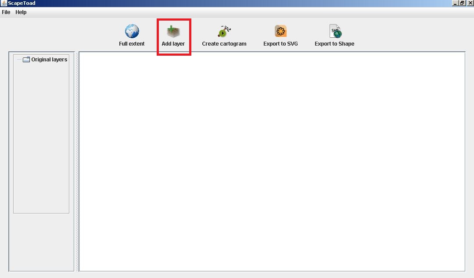Click the Export to SVG text label
The image size is (474, 278).
click(280, 44)
